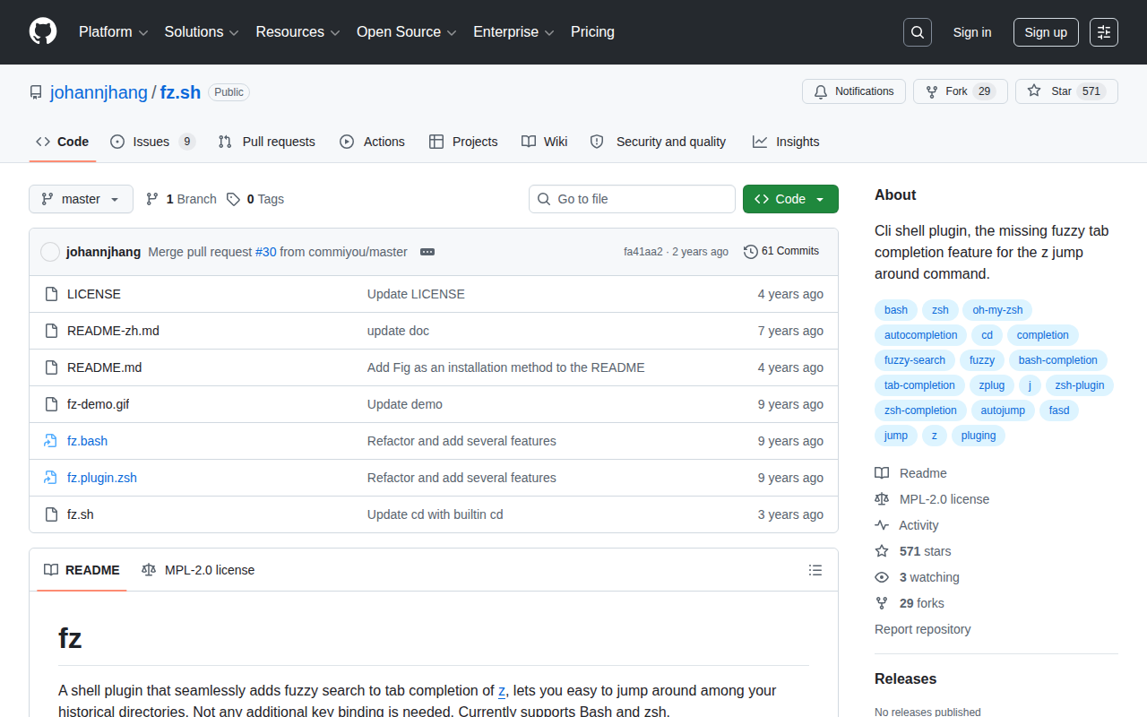Open the green Code dropdown
The image size is (1147, 717).
tap(790, 199)
